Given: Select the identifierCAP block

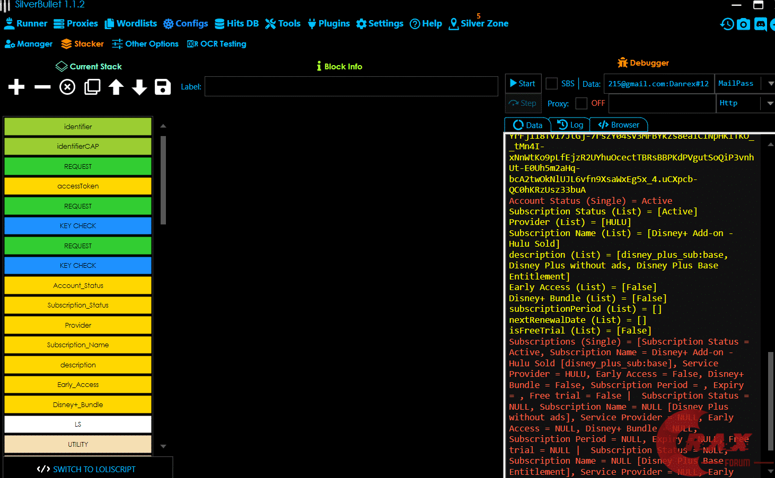Looking at the screenshot, I should pos(78,146).
